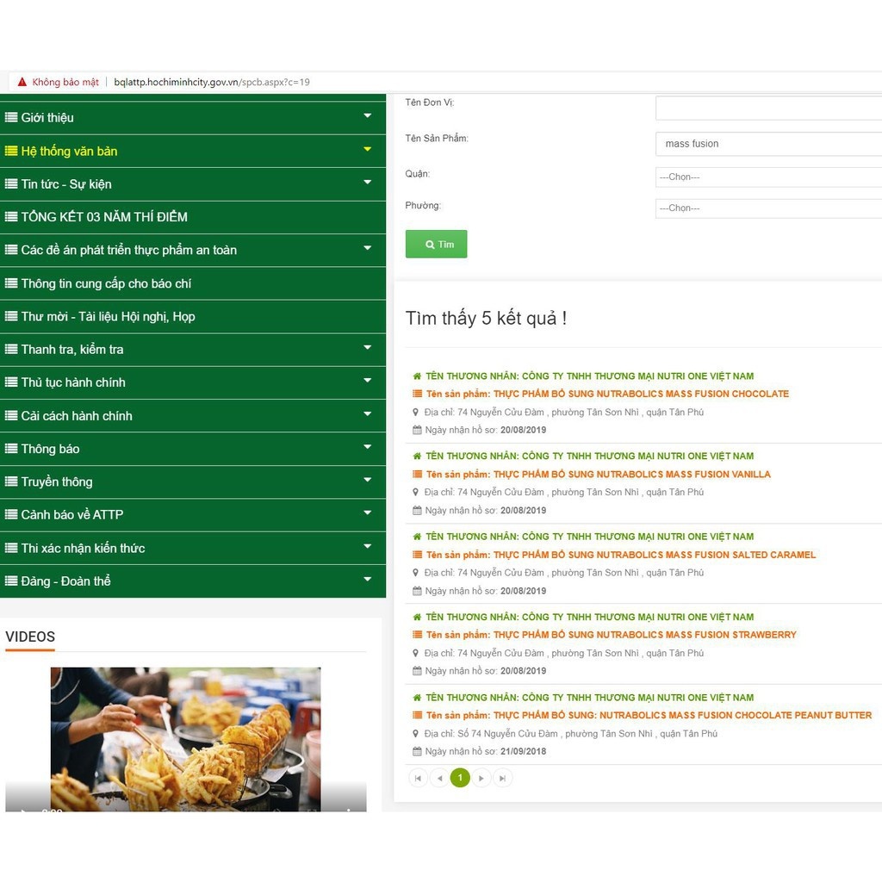This screenshot has height=882, width=882.
Task: Open the MASS FUSION CHOCOLATE product (20/08/2019) link
Action: 607,394
